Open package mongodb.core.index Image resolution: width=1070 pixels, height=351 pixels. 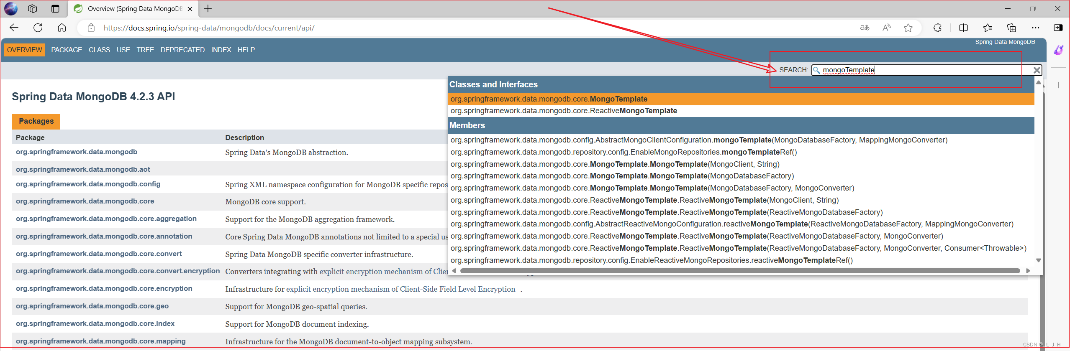95,323
